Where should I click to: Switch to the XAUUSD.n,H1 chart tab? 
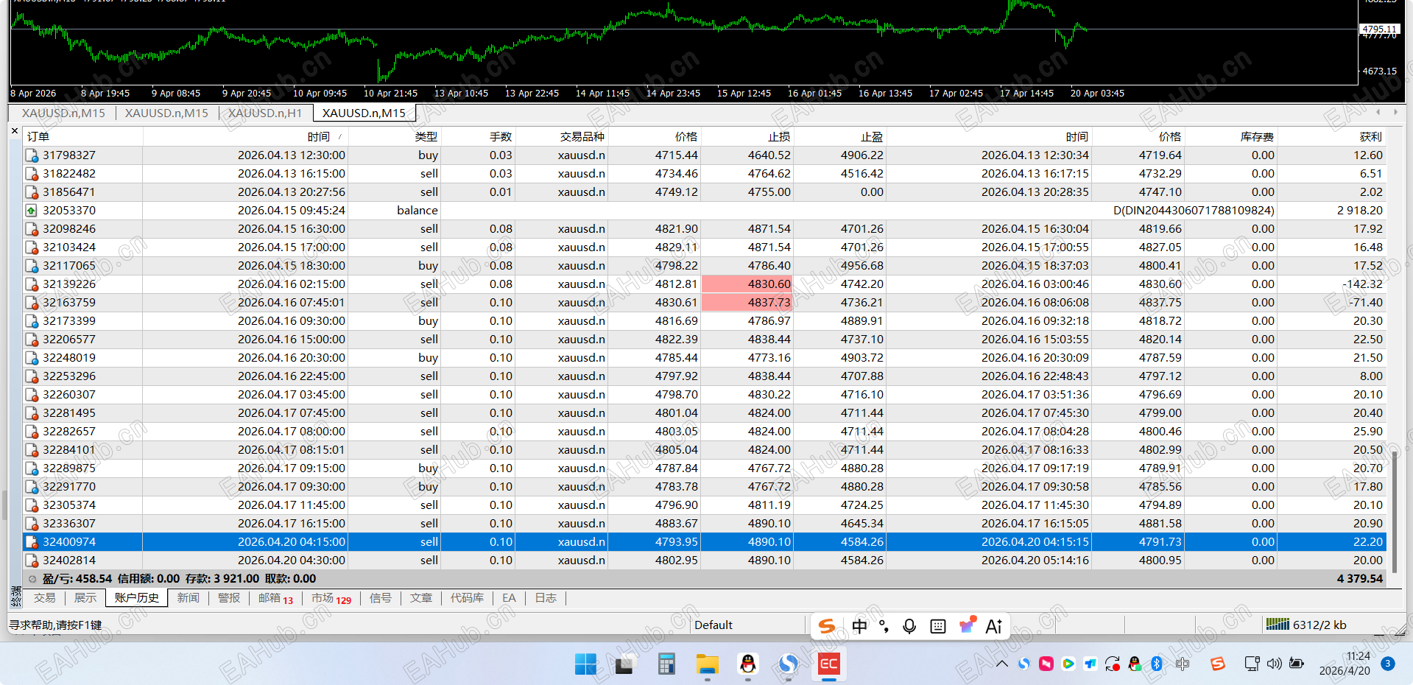[265, 113]
